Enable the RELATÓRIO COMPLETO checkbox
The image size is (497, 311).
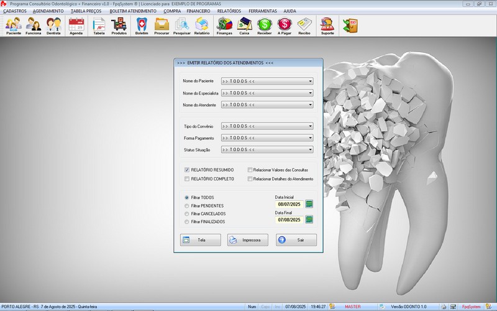pyautogui.click(x=187, y=179)
